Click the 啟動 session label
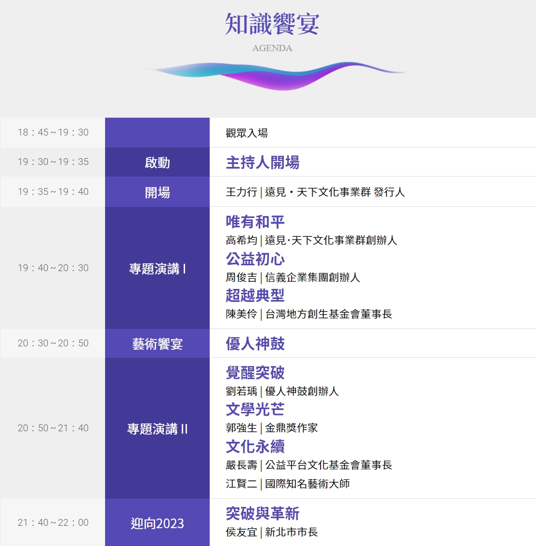536x546 pixels. click(157, 163)
